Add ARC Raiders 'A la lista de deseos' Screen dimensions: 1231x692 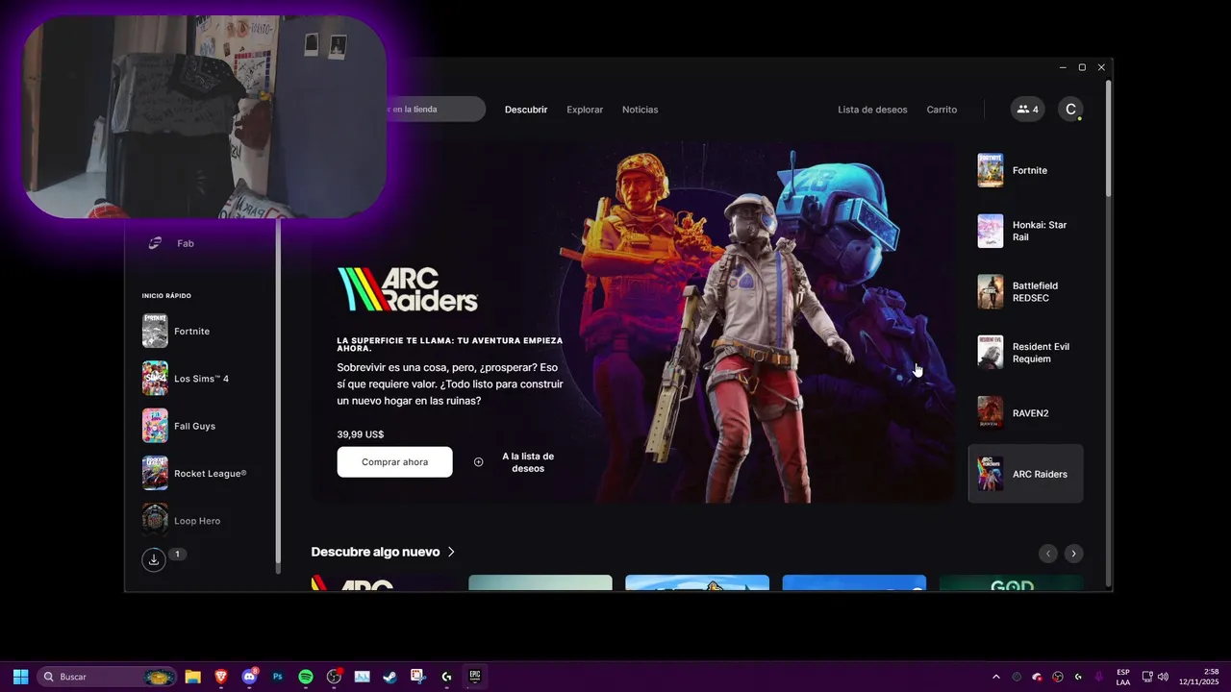tap(528, 462)
